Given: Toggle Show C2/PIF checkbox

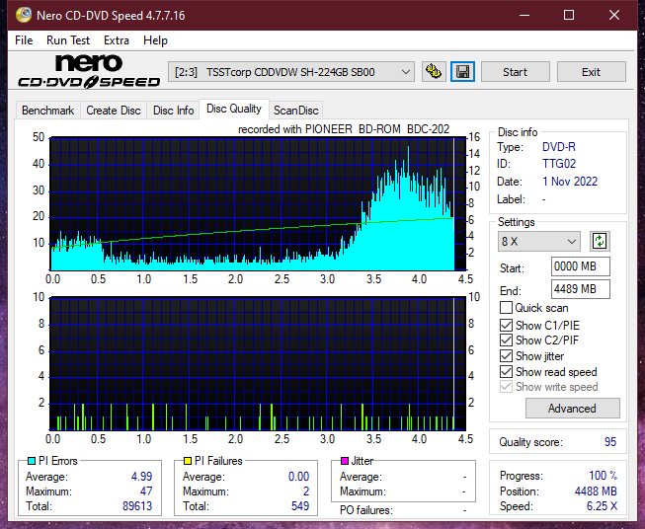Looking at the screenshot, I should (x=506, y=340).
